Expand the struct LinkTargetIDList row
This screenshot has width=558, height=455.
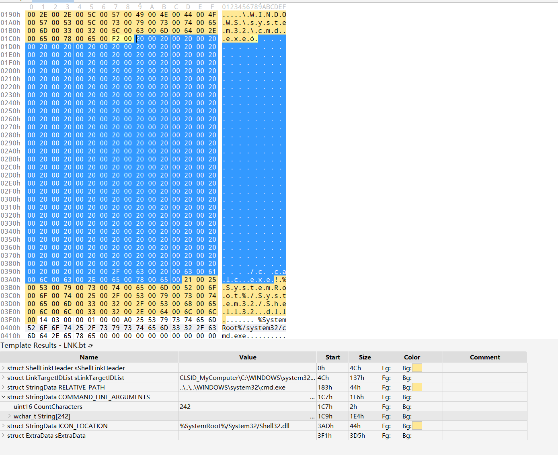pyautogui.click(x=3, y=377)
